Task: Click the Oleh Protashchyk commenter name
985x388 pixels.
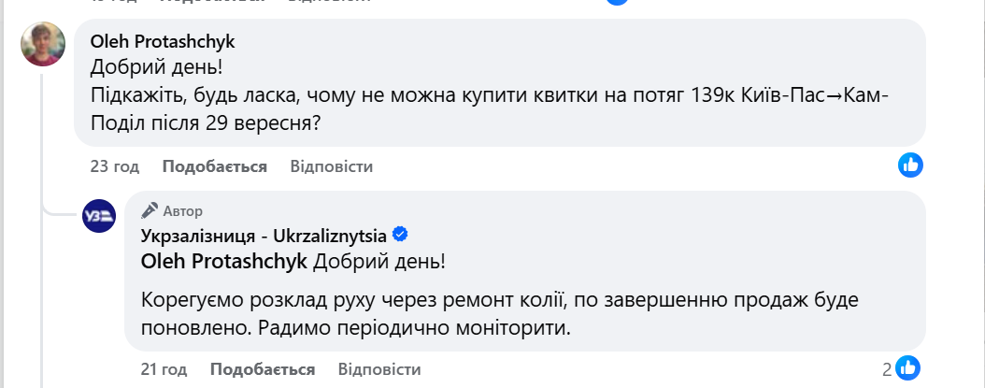Action: 163,41
